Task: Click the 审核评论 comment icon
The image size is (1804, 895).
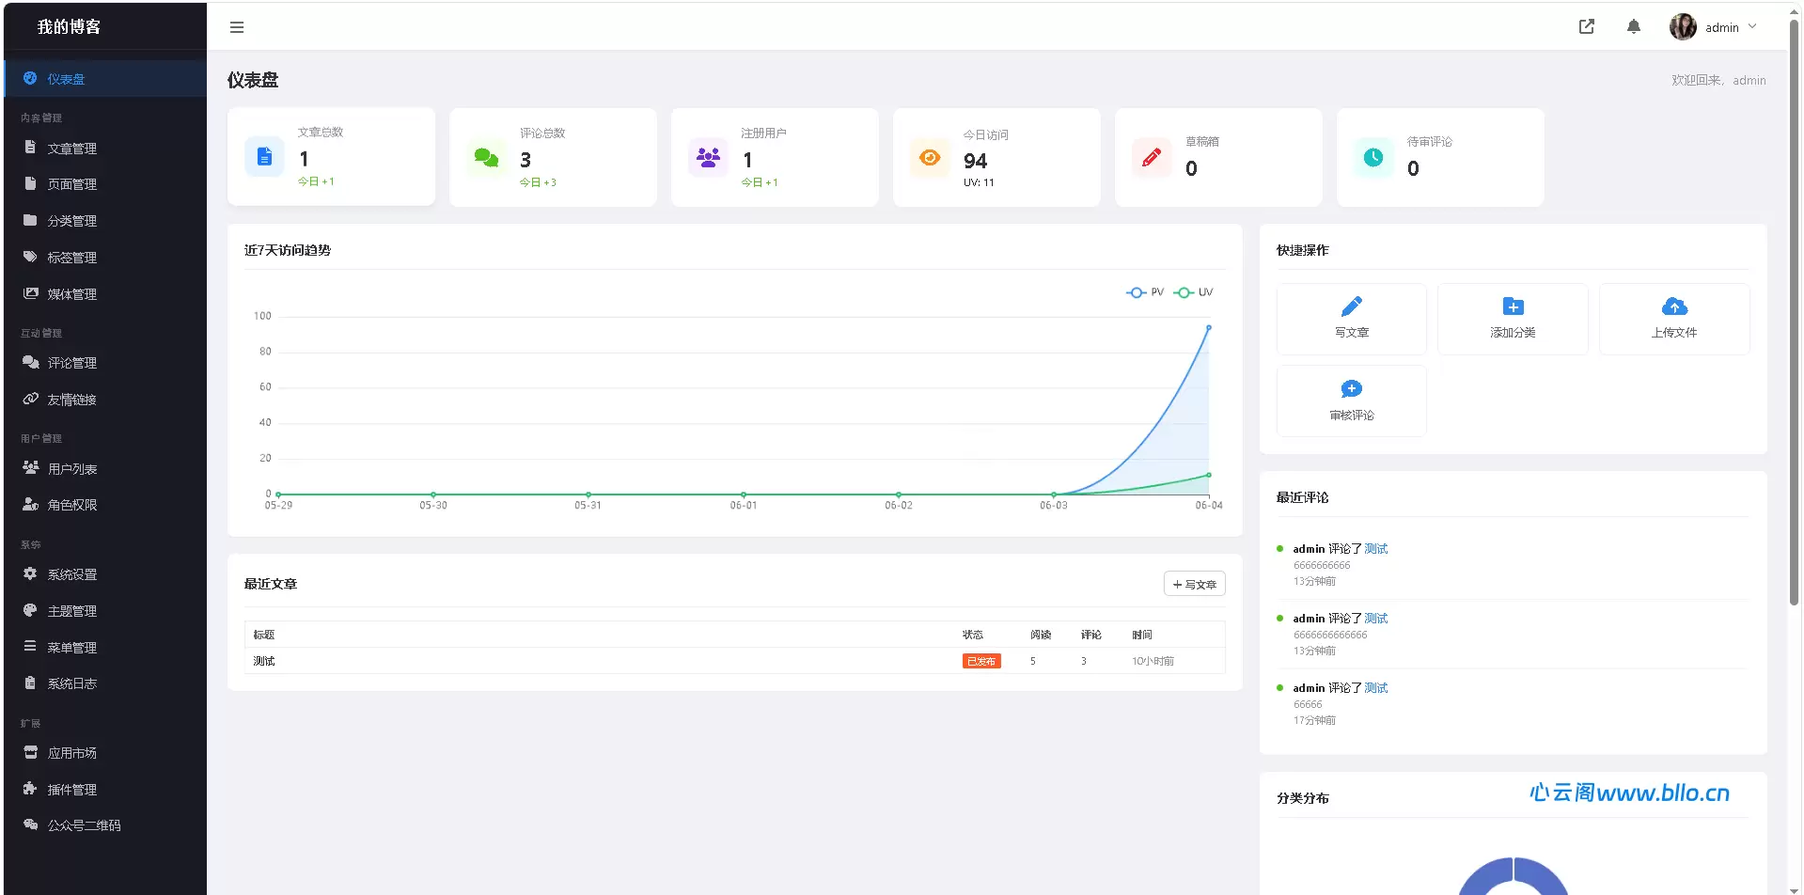Action: tap(1352, 389)
